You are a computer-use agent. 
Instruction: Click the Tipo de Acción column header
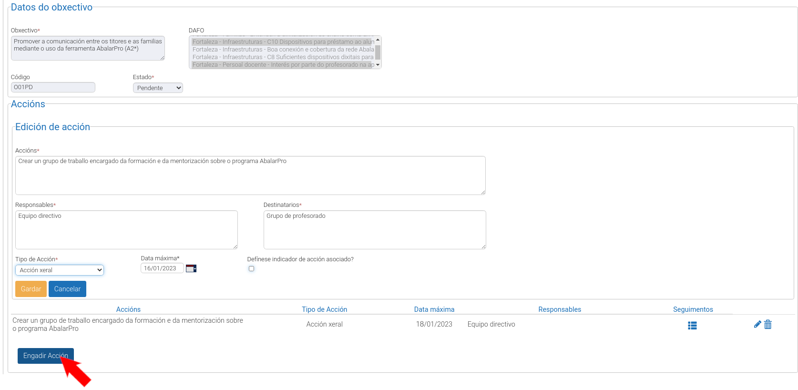[324, 309]
